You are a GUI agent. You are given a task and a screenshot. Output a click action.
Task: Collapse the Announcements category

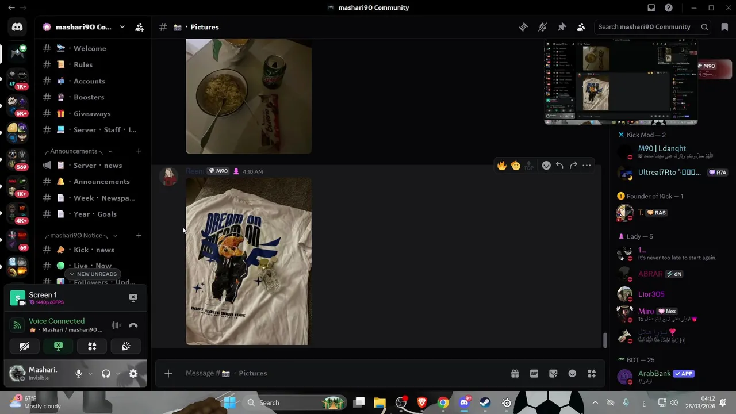point(74,151)
